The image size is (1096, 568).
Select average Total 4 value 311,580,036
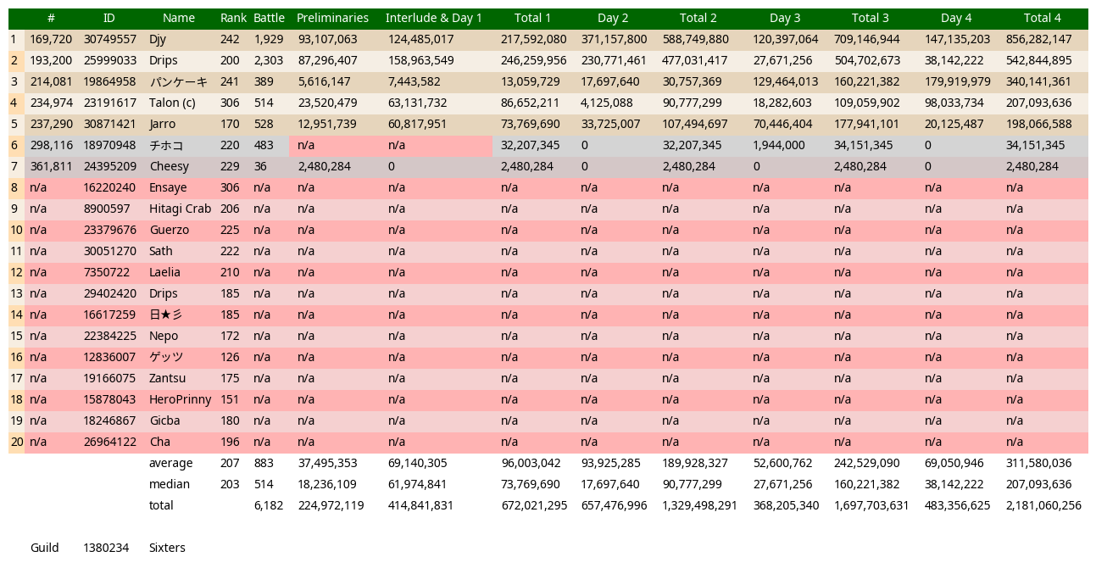pos(1038,463)
